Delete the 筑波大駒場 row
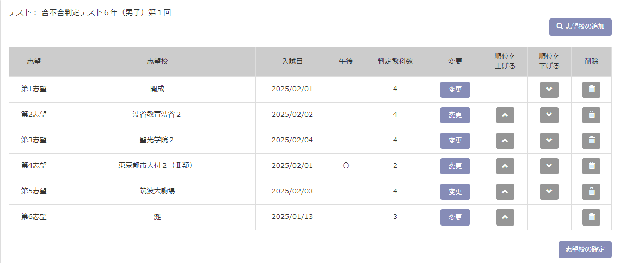 click(591, 192)
